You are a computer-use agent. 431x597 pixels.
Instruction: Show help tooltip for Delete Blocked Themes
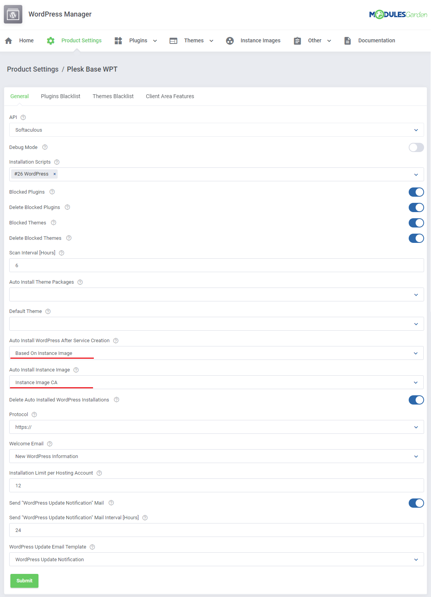click(69, 238)
